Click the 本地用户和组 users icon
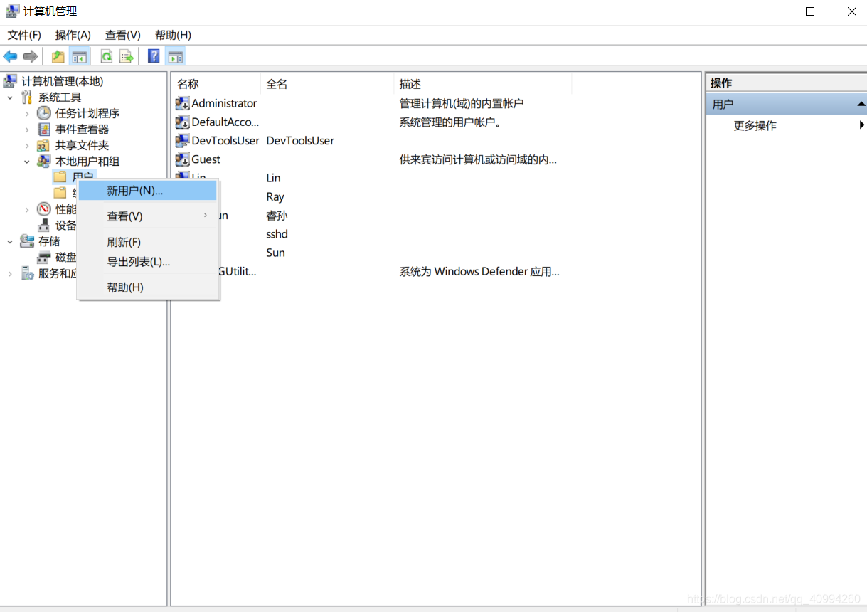 [x=44, y=162]
